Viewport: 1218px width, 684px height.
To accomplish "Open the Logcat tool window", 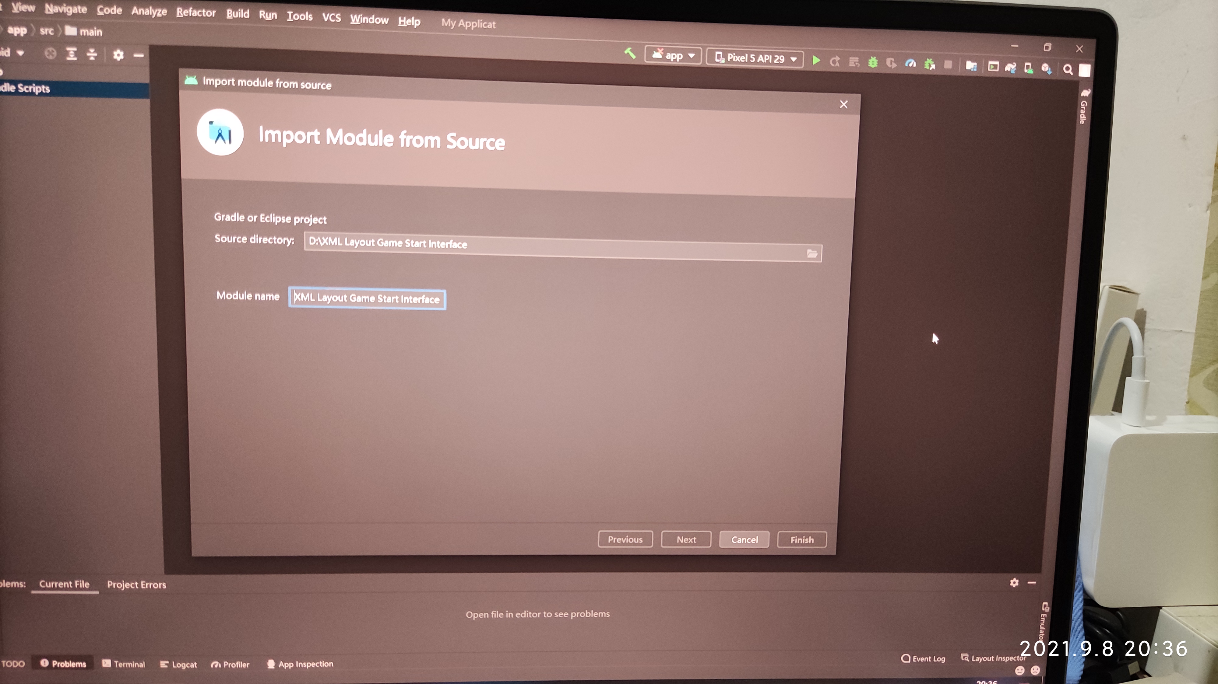I will [x=178, y=664].
